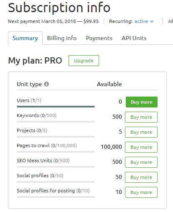Click the Unit type column header
This screenshot has height=212, width=173.
click(x=29, y=84)
